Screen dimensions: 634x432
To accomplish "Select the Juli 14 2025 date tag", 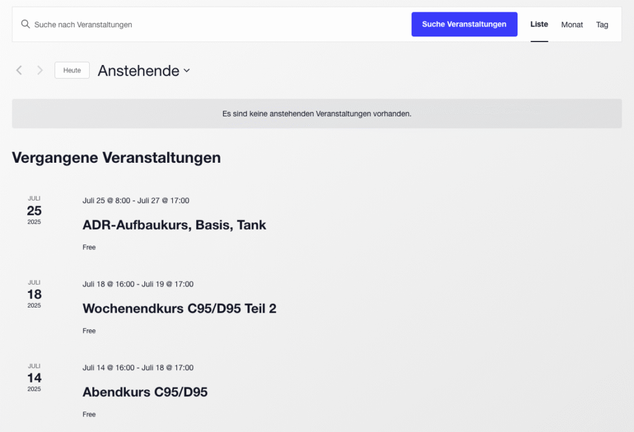I will 34,378.
